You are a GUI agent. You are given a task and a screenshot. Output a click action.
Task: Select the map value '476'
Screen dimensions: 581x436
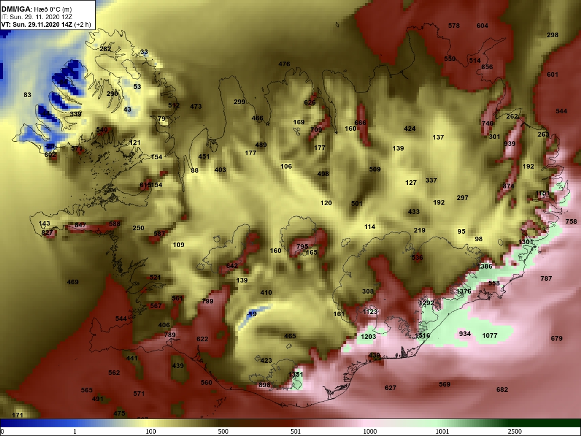click(x=284, y=64)
